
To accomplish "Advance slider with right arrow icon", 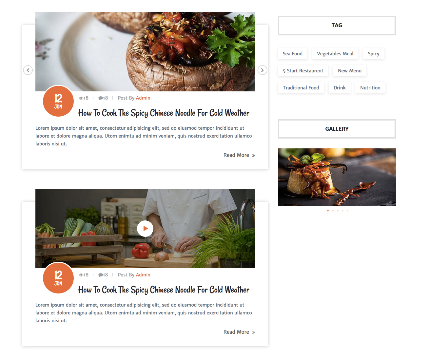I will coord(262,70).
